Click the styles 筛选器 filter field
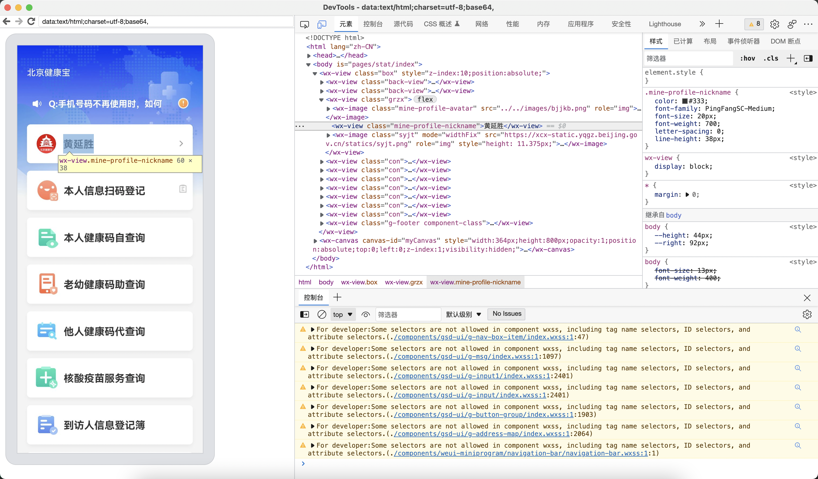Image resolution: width=818 pixels, height=479 pixels. 688,58
